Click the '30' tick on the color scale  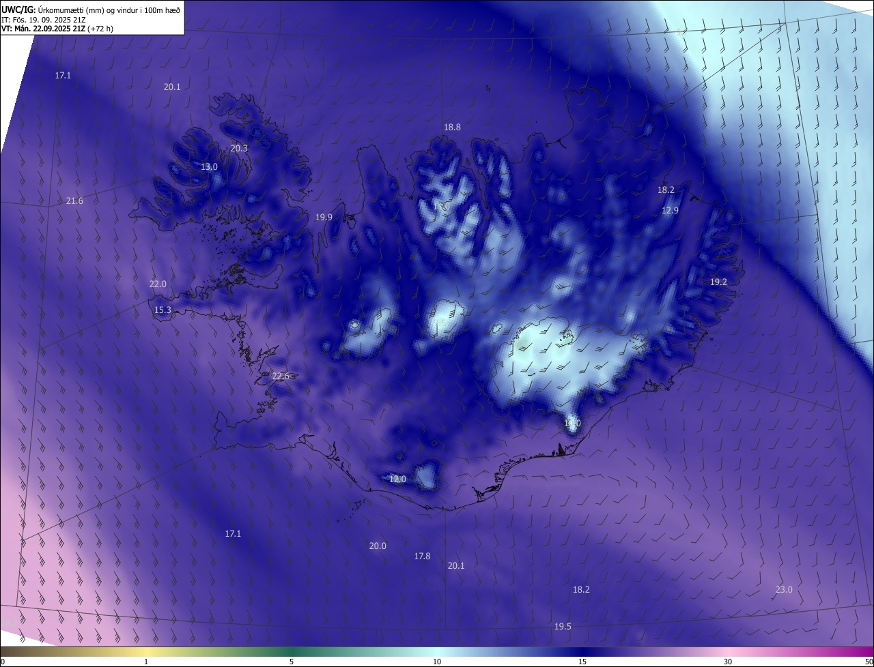(x=728, y=662)
